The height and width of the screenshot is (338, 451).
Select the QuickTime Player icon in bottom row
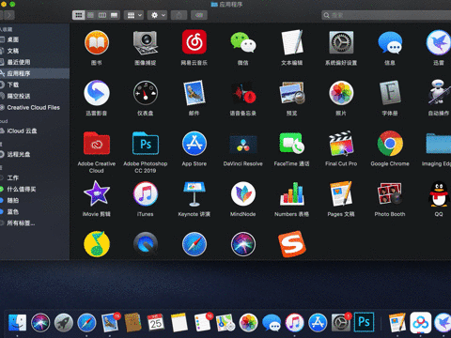click(x=146, y=244)
